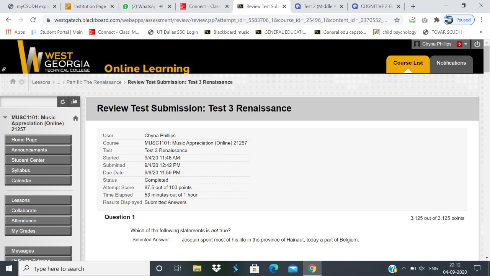Open the Home Page course menu button

[x=38, y=140]
